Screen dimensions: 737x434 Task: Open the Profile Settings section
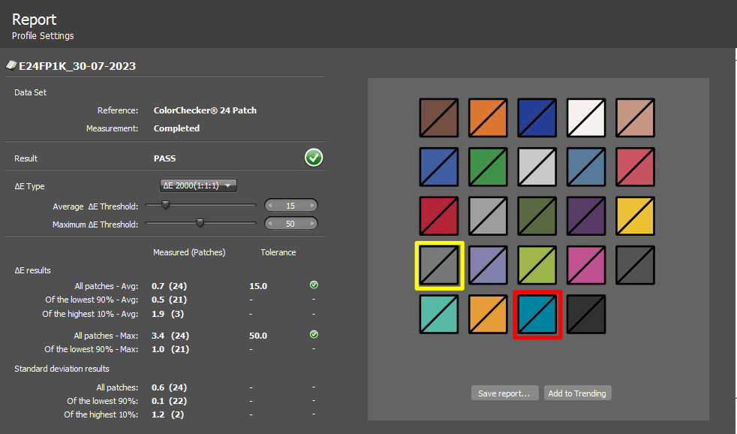pyautogui.click(x=43, y=35)
